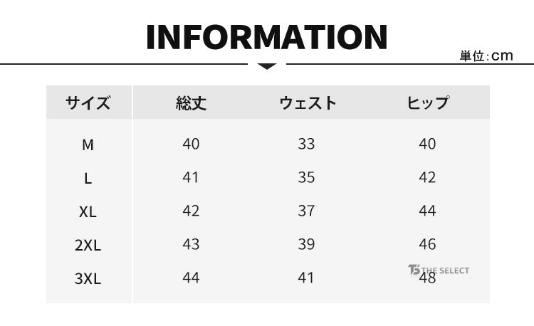534x326 pixels.
Task: Click the M size row label
Action: (88, 144)
